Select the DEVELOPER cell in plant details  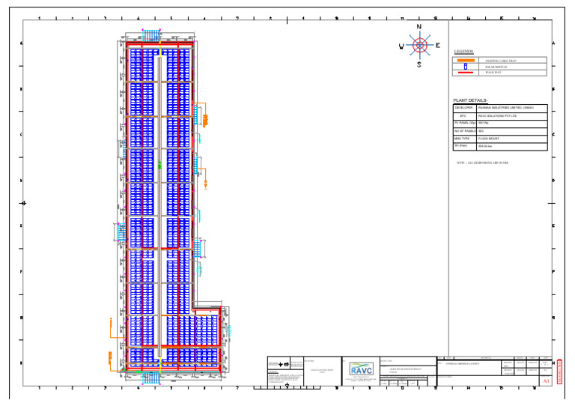(465, 108)
